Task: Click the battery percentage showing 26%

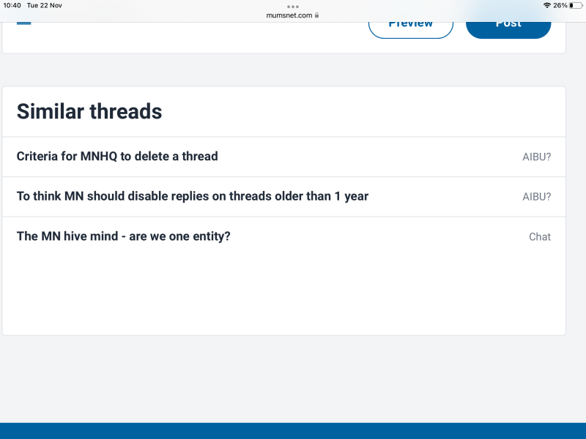Action: pyautogui.click(x=559, y=5)
